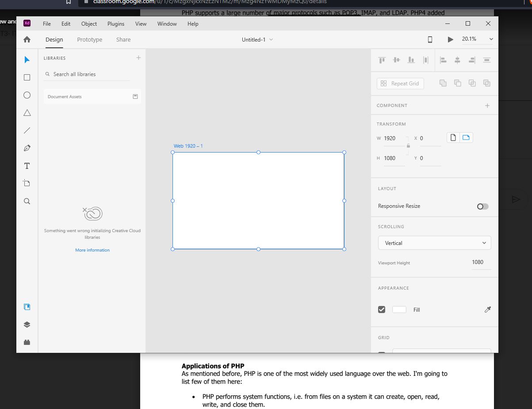The image size is (532, 409).
Task: Open the Vertical scrolling dropdown
Action: [x=434, y=243]
